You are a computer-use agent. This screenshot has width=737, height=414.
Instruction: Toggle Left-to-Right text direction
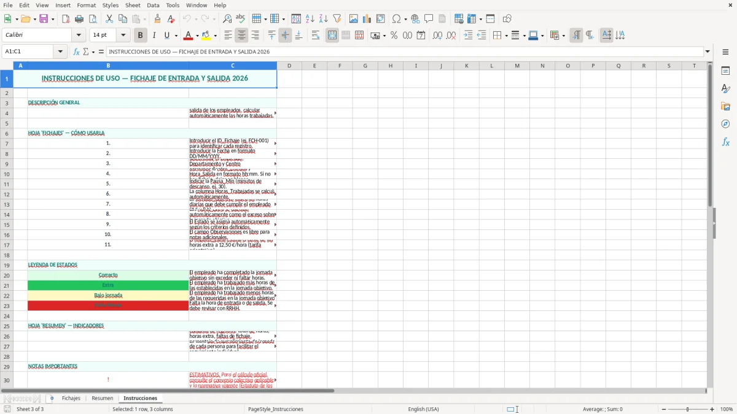pos(576,36)
